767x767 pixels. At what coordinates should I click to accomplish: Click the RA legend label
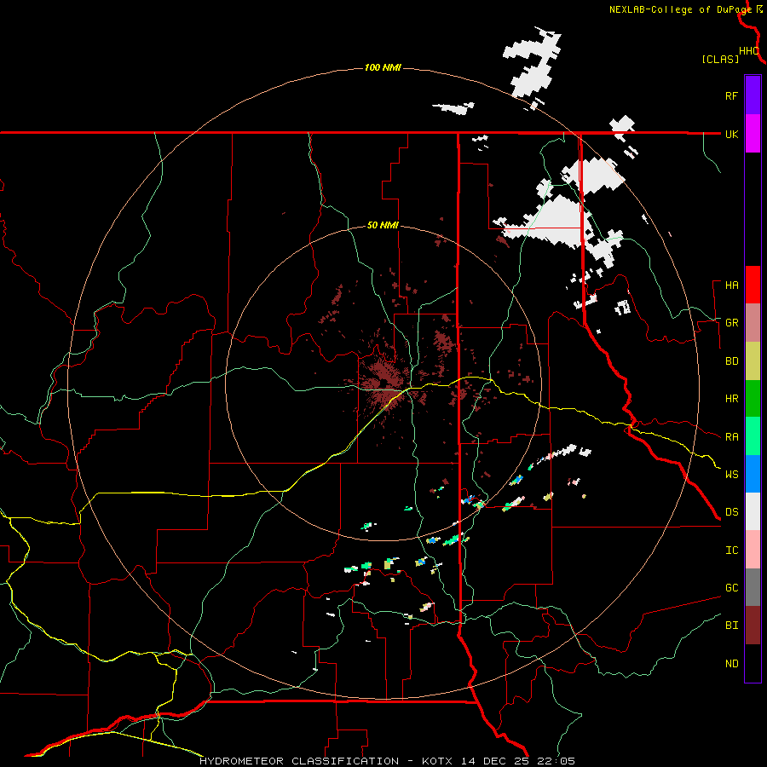tap(731, 437)
